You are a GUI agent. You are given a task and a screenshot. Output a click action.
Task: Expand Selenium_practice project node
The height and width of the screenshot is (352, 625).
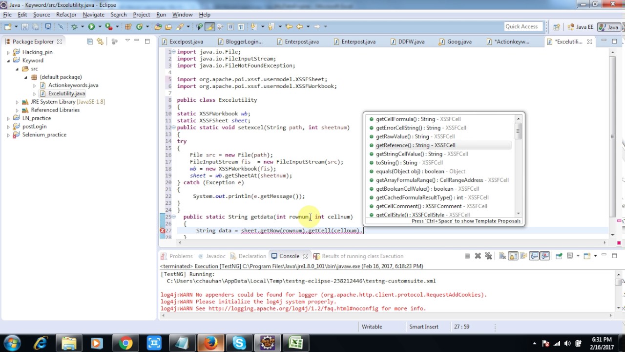click(x=8, y=135)
